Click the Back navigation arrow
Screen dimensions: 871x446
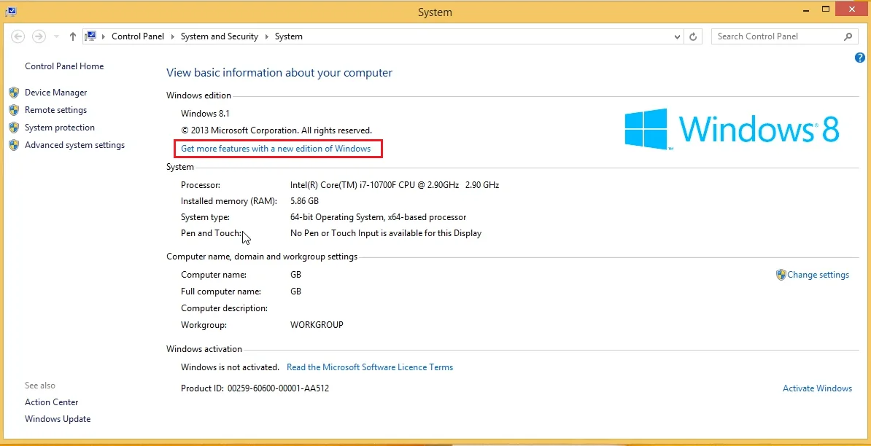tap(18, 36)
